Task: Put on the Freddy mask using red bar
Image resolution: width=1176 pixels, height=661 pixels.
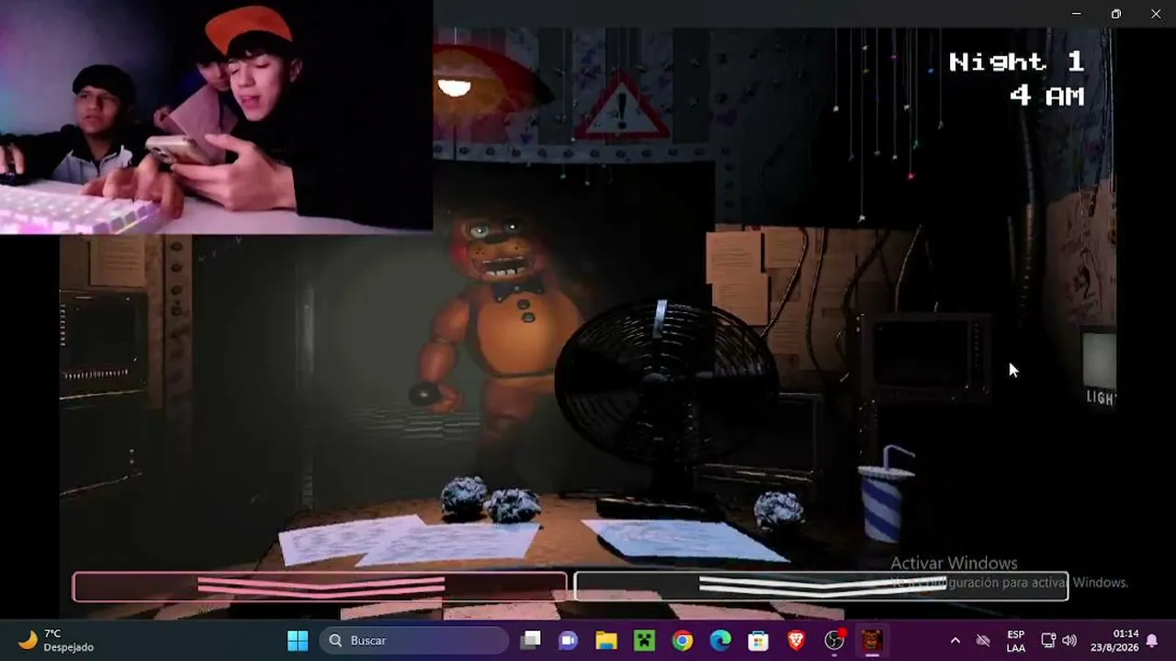Action: pos(320,587)
